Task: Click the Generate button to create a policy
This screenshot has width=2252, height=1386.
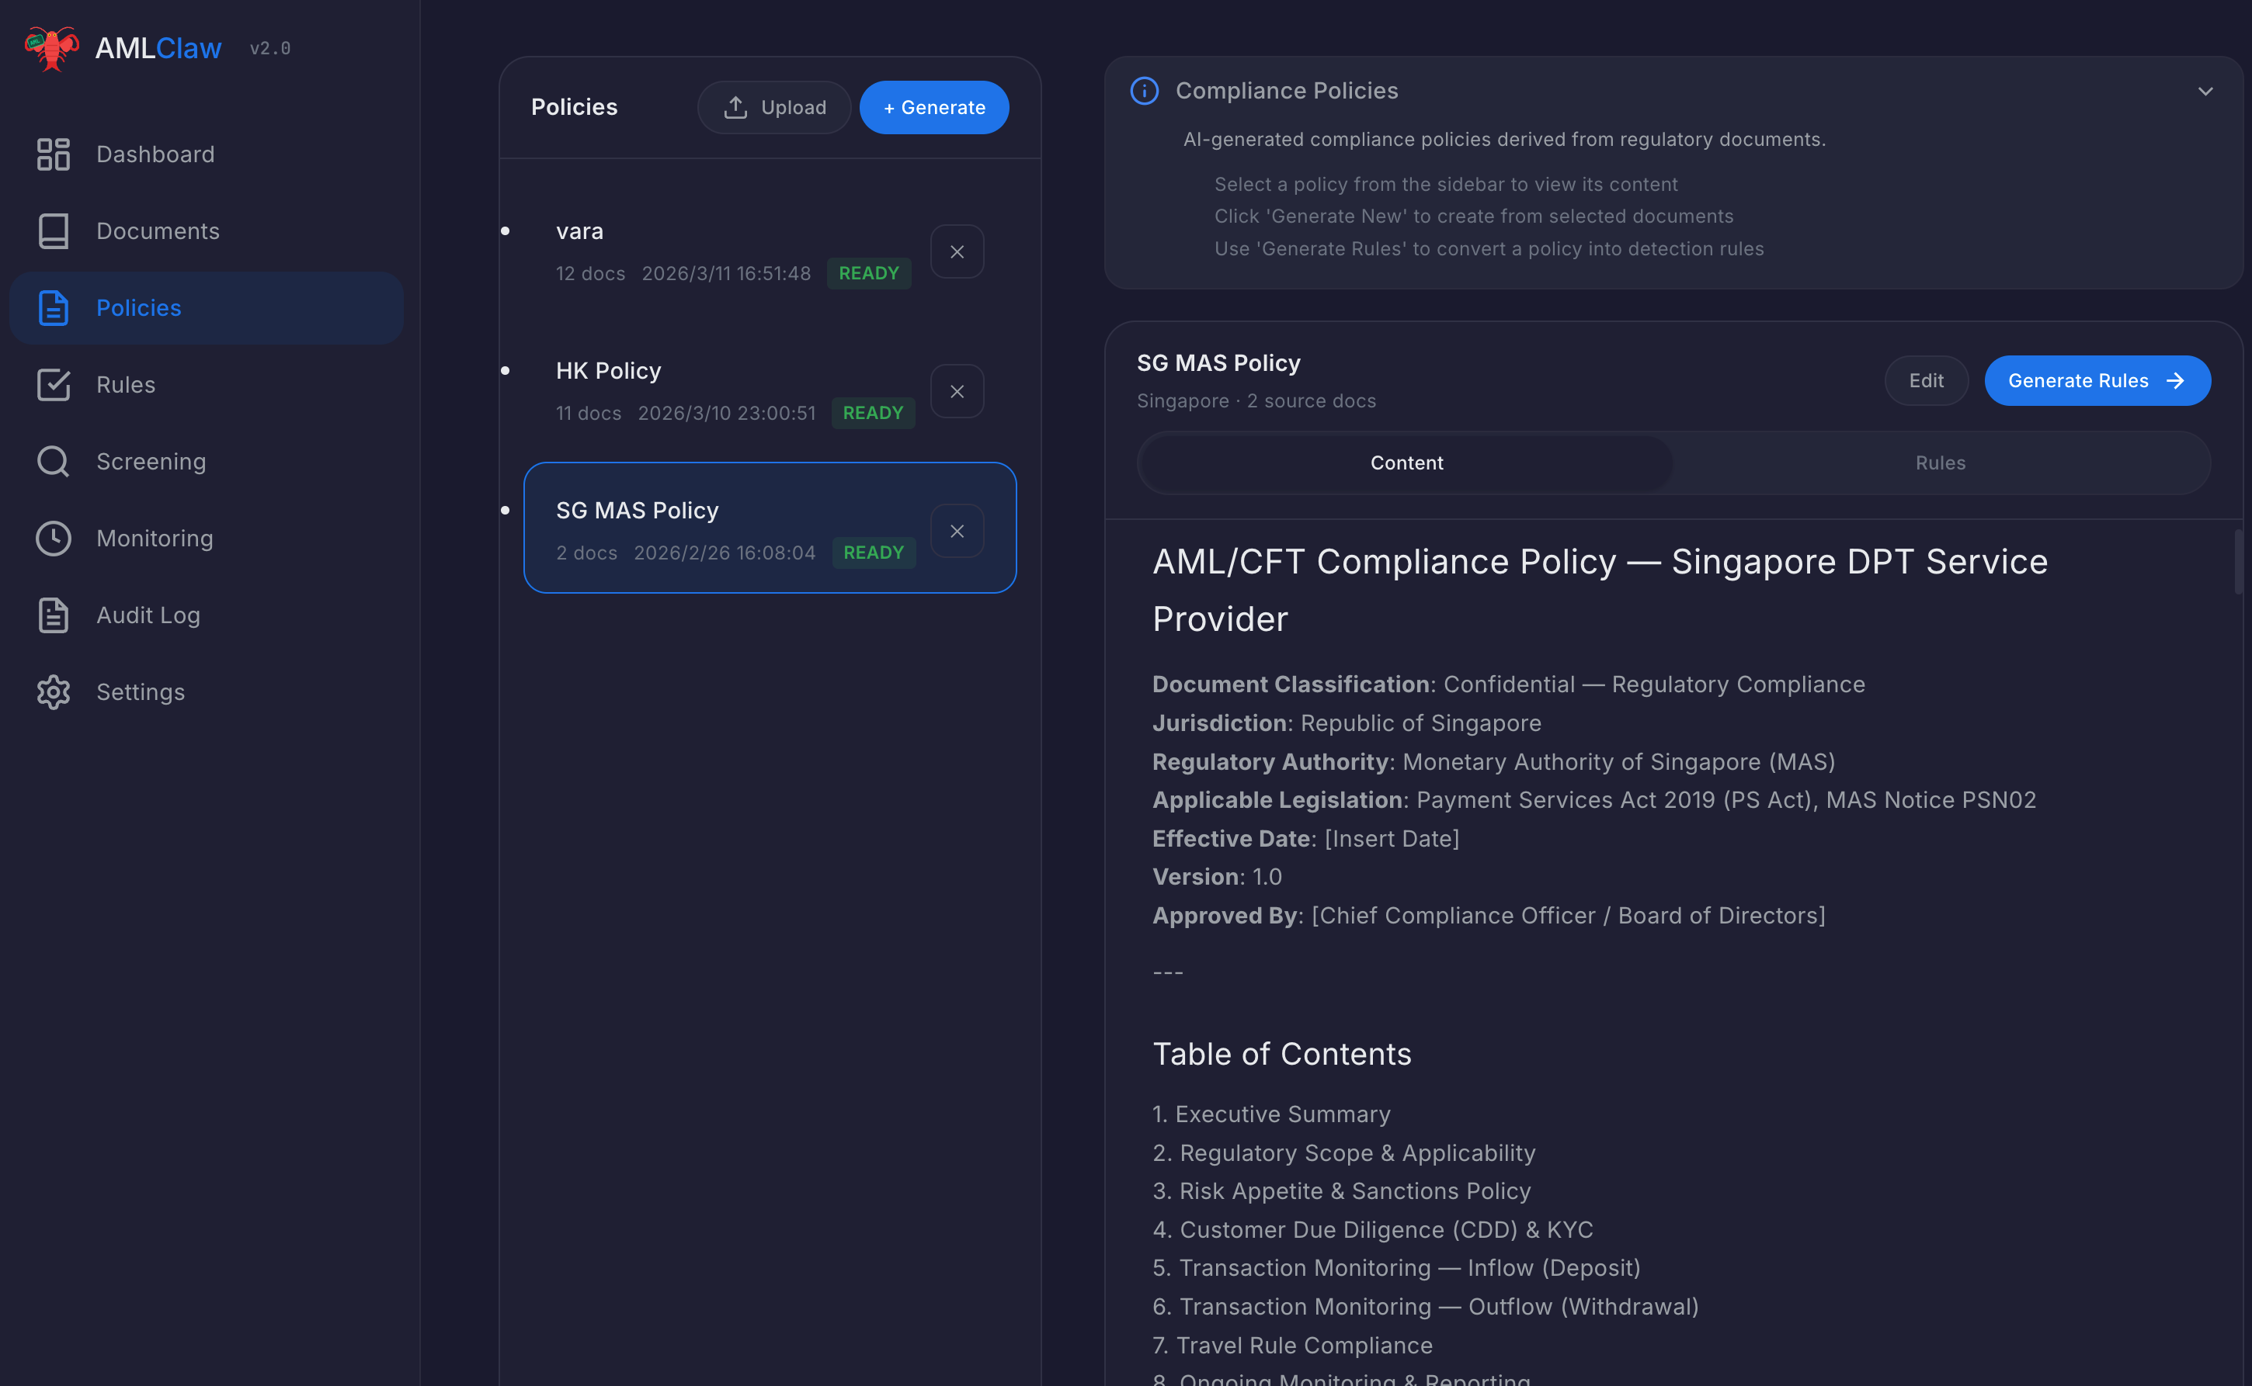Action: pos(934,107)
